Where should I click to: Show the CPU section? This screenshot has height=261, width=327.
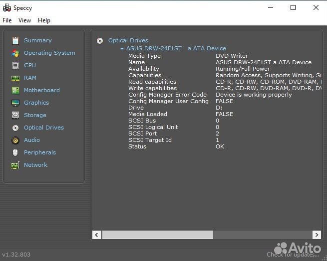click(x=30, y=65)
